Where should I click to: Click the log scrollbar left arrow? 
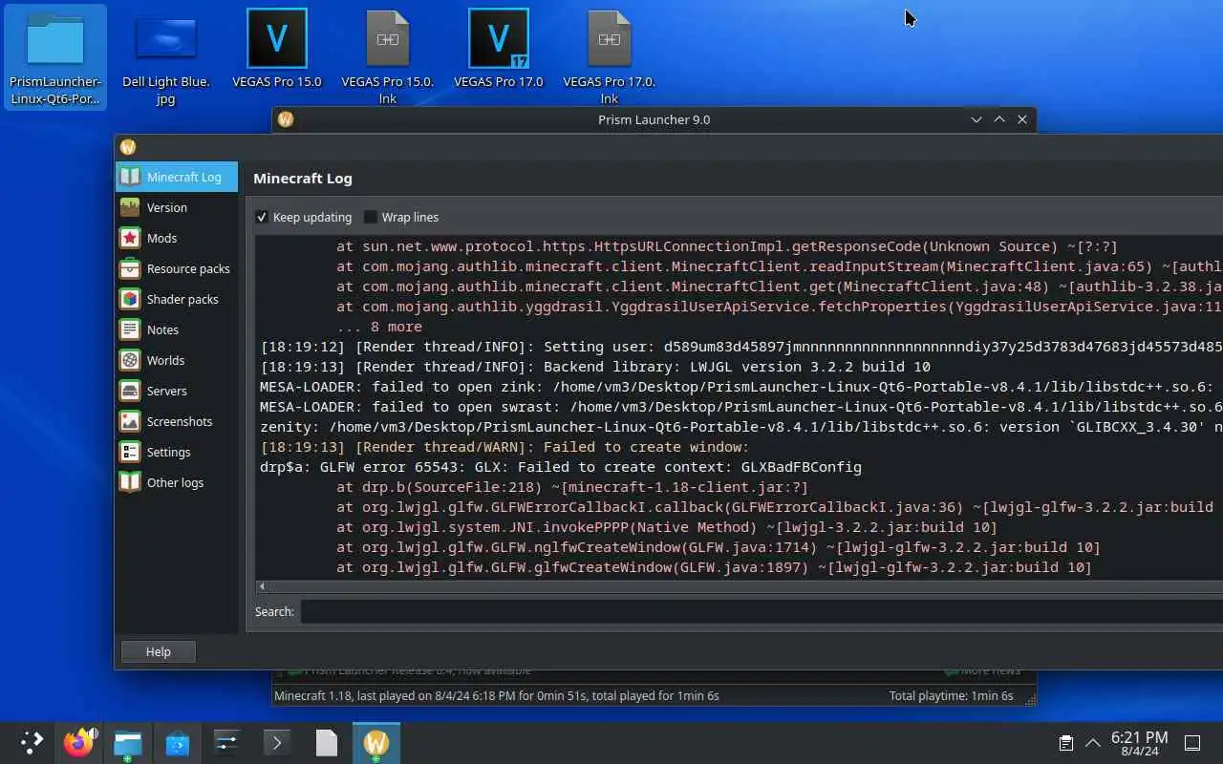pos(263,586)
